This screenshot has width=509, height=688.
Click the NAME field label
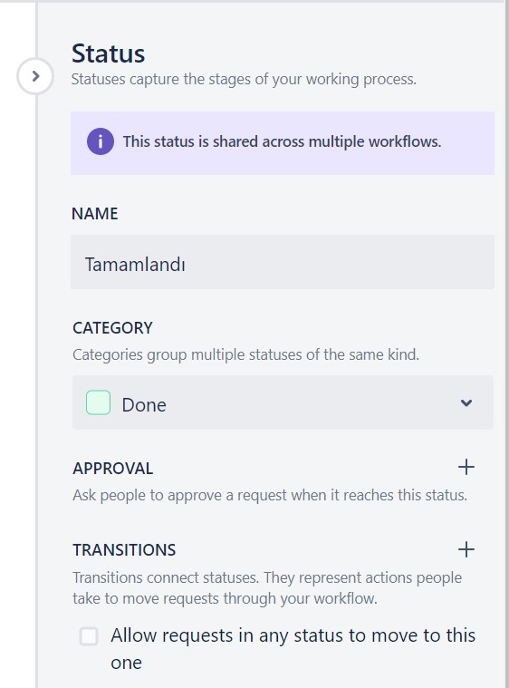pyautogui.click(x=95, y=214)
